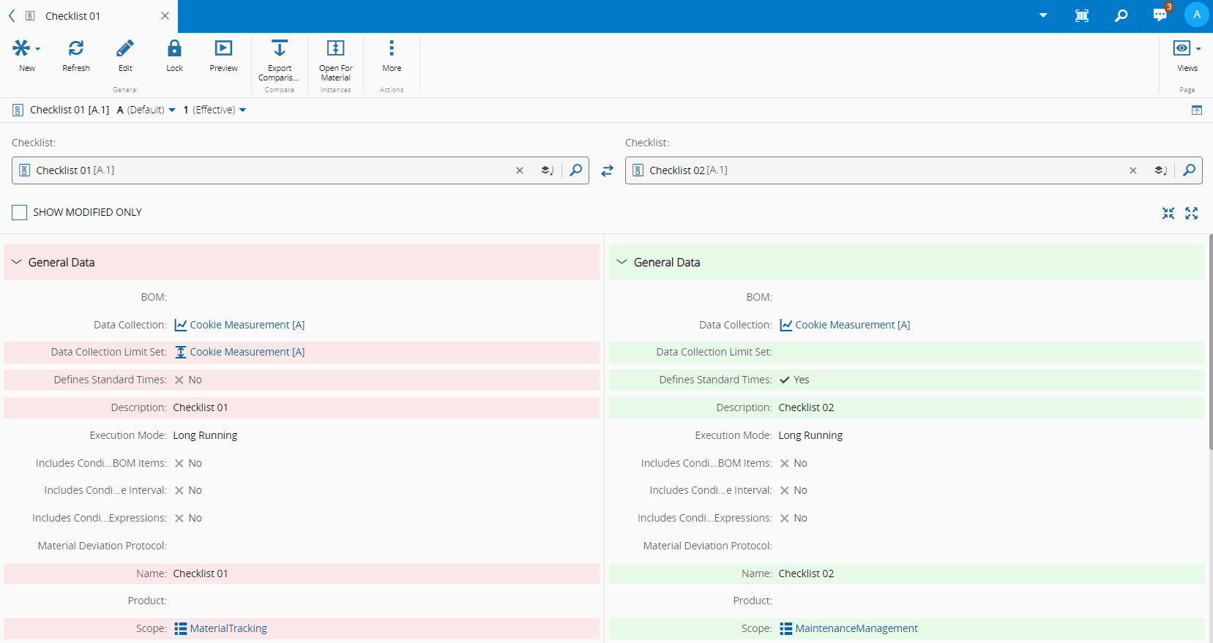
Task: Open the left Cookie Measurement limit set link
Action: pyautogui.click(x=247, y=352)
